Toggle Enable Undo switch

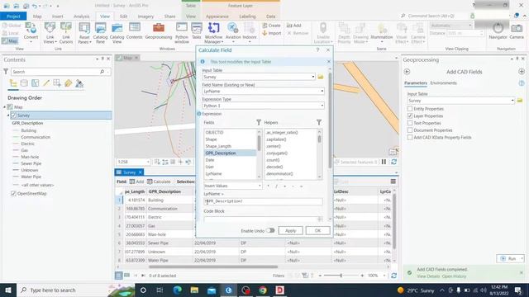(270, 230)
